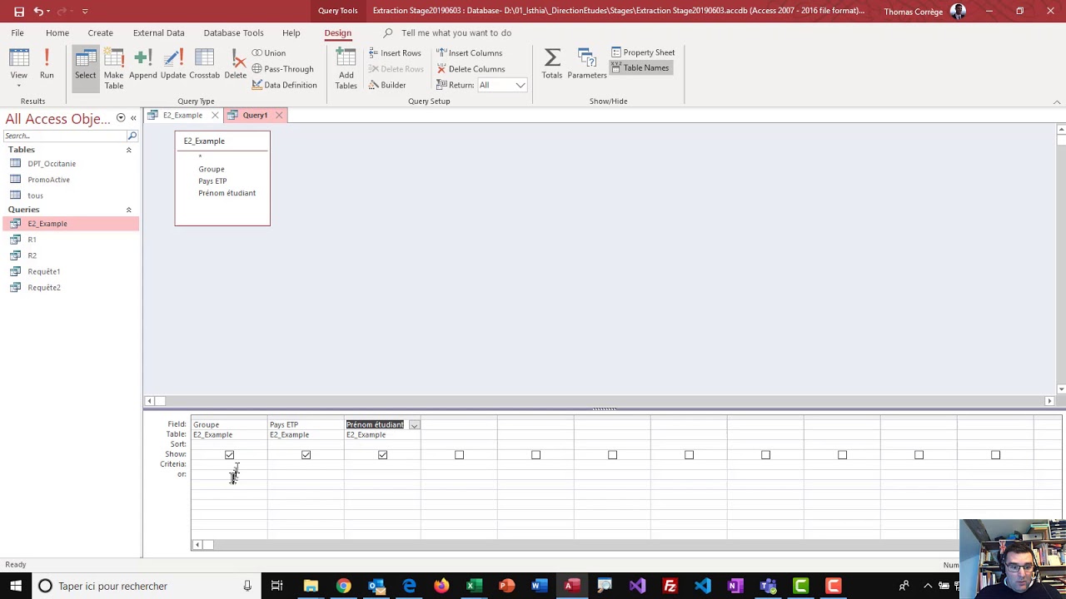
Task: Choose the Append query type
Action: [x=142, y=65]
